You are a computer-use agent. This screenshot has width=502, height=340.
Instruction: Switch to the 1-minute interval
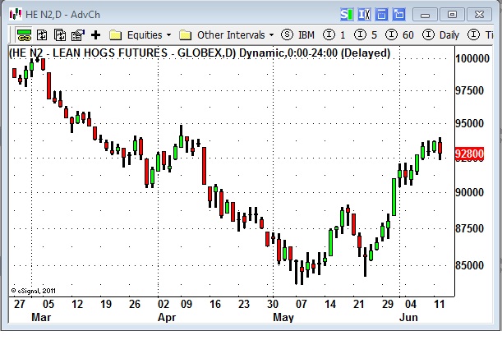tap(343, 34)
